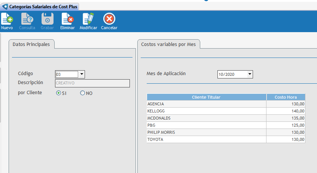Click the 135,00 cost for MCDONALDS
317x173 pixels.
[298, 118]
